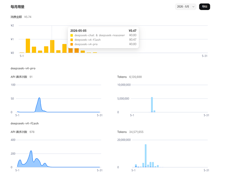The height and width of the screenshot is (179, 230).
Task: Click the deepseek-chat & deepseek-reasoner legend swatch
Action: point(72,35)
